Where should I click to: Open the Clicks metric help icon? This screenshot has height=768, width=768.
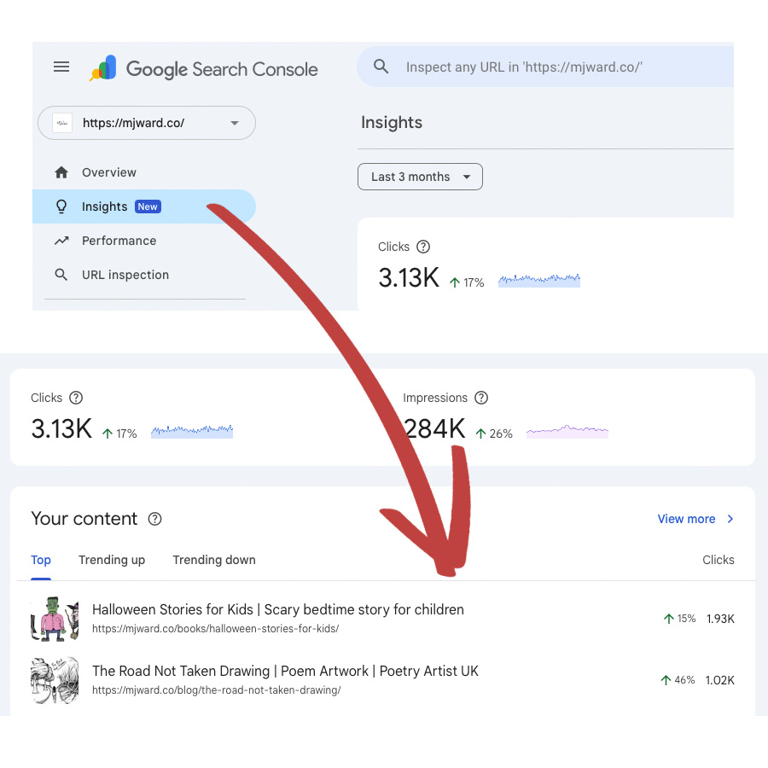click(x=77, y=398)
